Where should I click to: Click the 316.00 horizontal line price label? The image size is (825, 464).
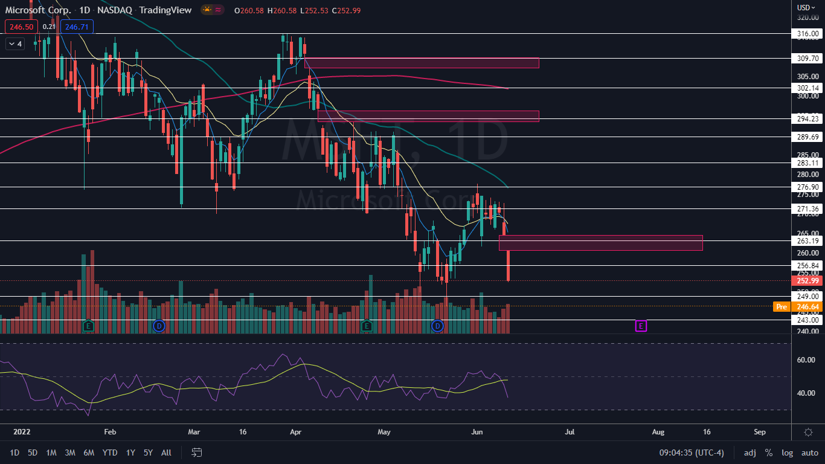[x=807, y=34]
